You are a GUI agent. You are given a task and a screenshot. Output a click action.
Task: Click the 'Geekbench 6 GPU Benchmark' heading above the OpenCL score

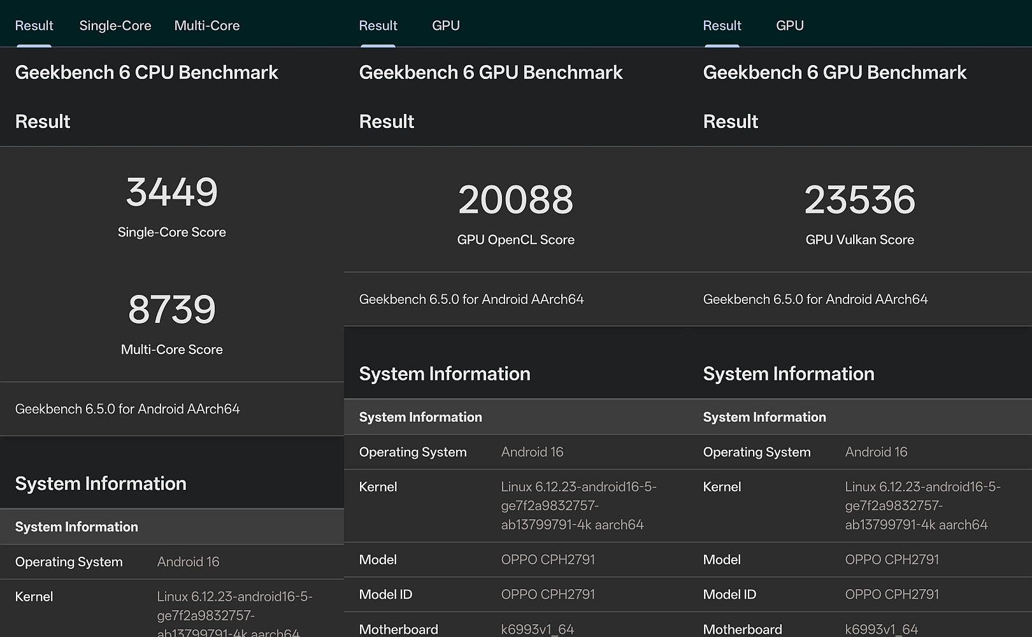(491, 73)
